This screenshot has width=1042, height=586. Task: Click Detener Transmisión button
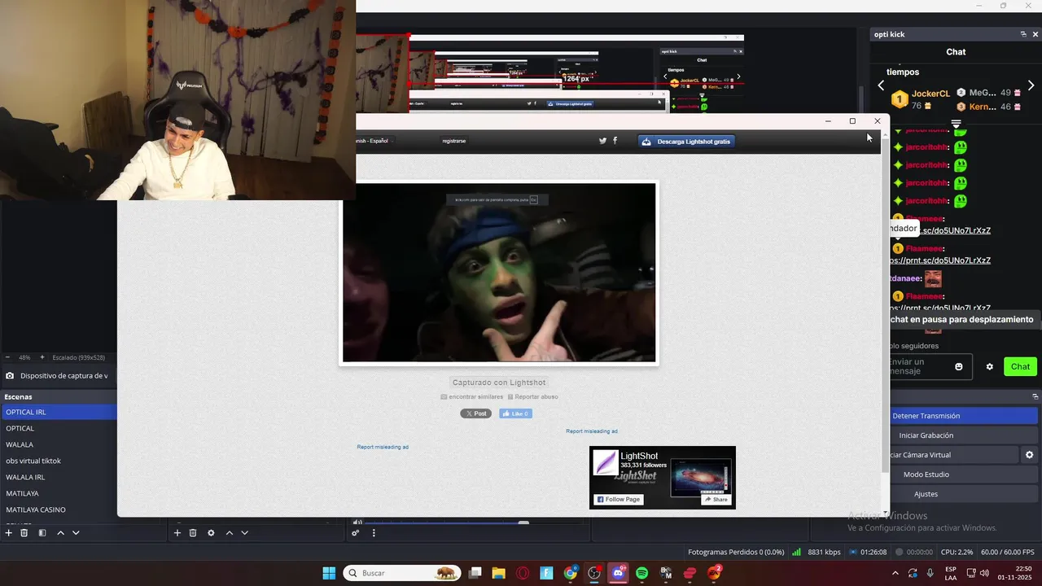tap(963, 416)
